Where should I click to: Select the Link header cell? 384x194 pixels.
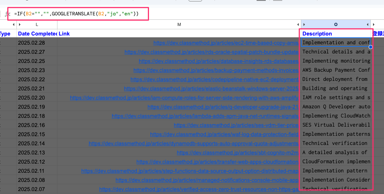[179, 34]
